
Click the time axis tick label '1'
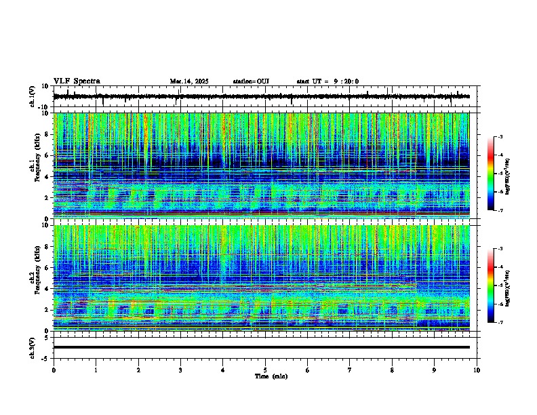[x=96, y=370]
